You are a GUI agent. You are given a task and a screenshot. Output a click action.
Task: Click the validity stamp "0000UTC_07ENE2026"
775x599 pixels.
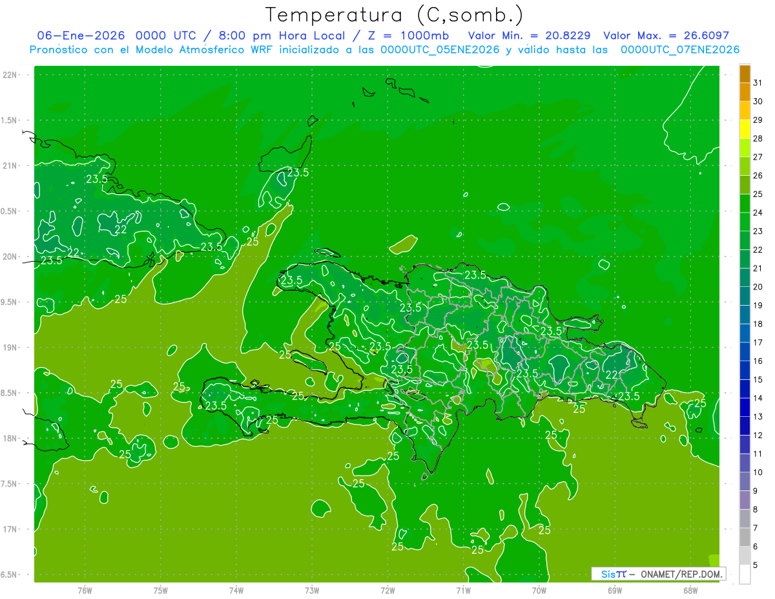tap(680, 50)
